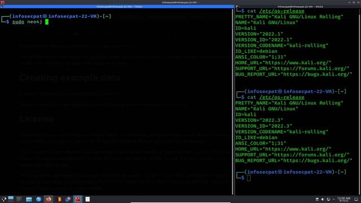Image resolution: width=361 pixels, height=203 pixels.
Task: Click the right terminal pane scrollbar
Action: (359, 101)
